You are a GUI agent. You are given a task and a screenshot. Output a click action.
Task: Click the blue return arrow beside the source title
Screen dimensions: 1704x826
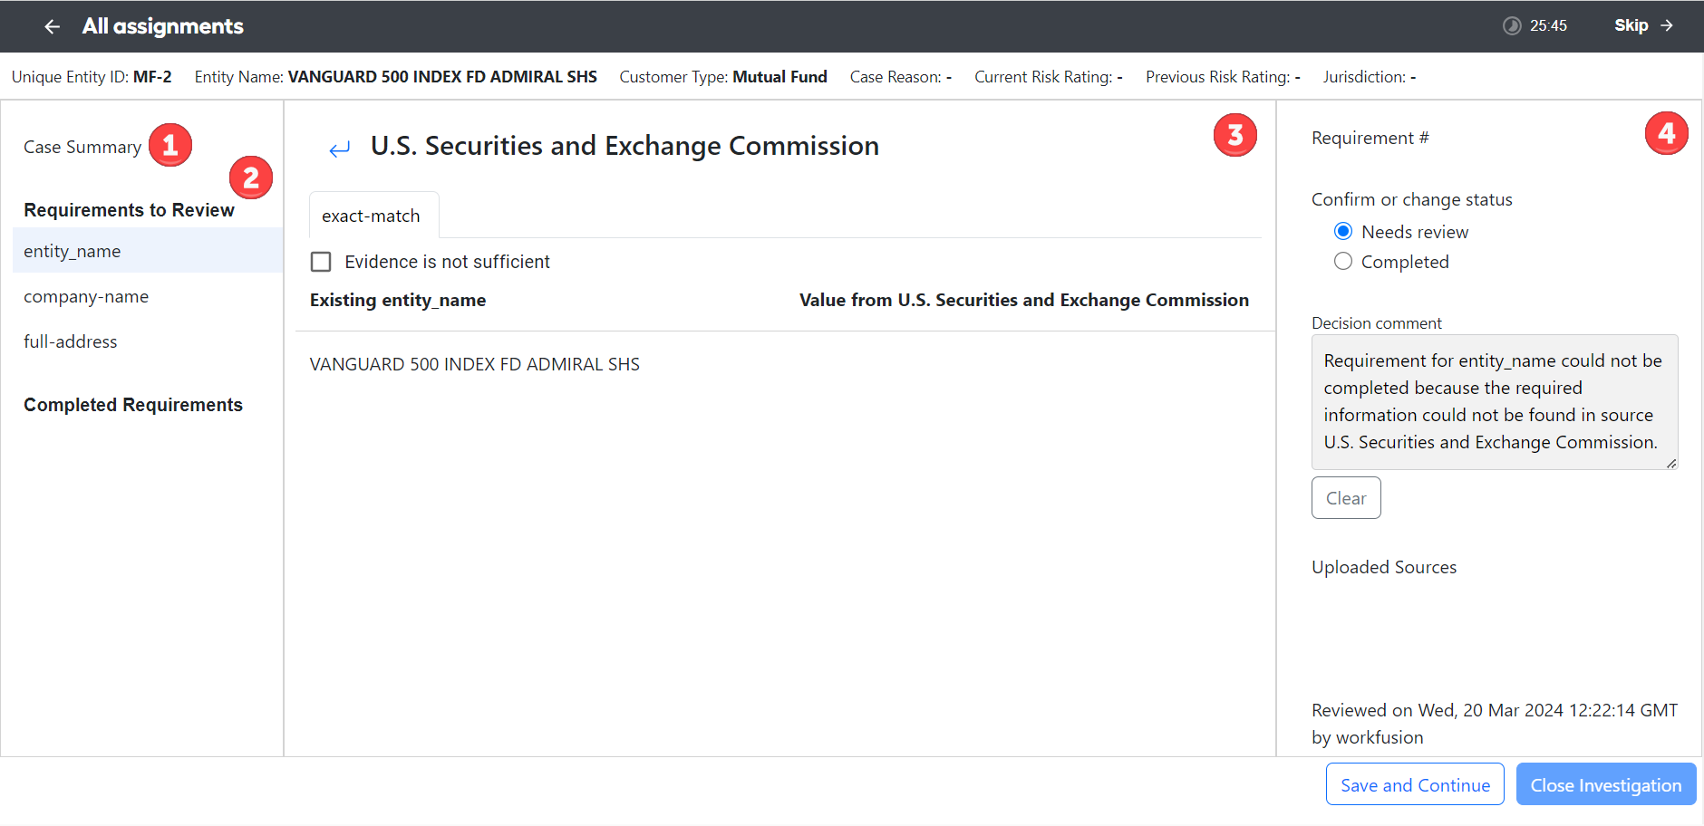tap(340, 149)
